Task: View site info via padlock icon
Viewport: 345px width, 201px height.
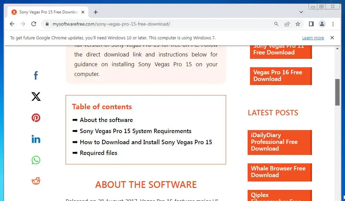Action: click(x=47, y=24)
